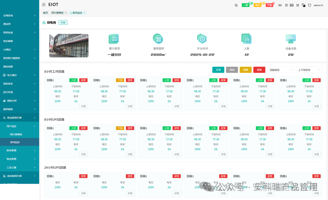Open the admin12 user menu
The height and width of the screenshot is (200, 328).
318,5
